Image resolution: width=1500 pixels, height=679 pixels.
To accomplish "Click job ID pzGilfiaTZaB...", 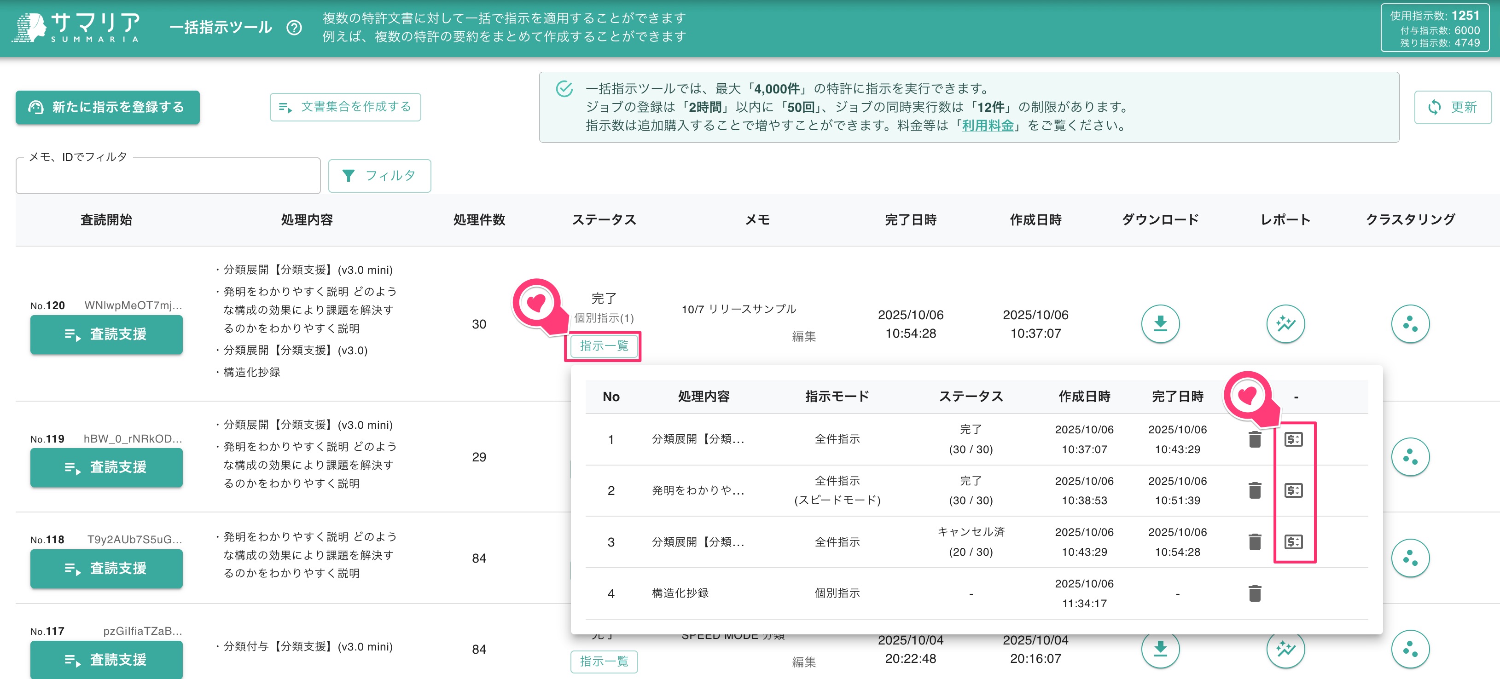I will tap(143, 631).
